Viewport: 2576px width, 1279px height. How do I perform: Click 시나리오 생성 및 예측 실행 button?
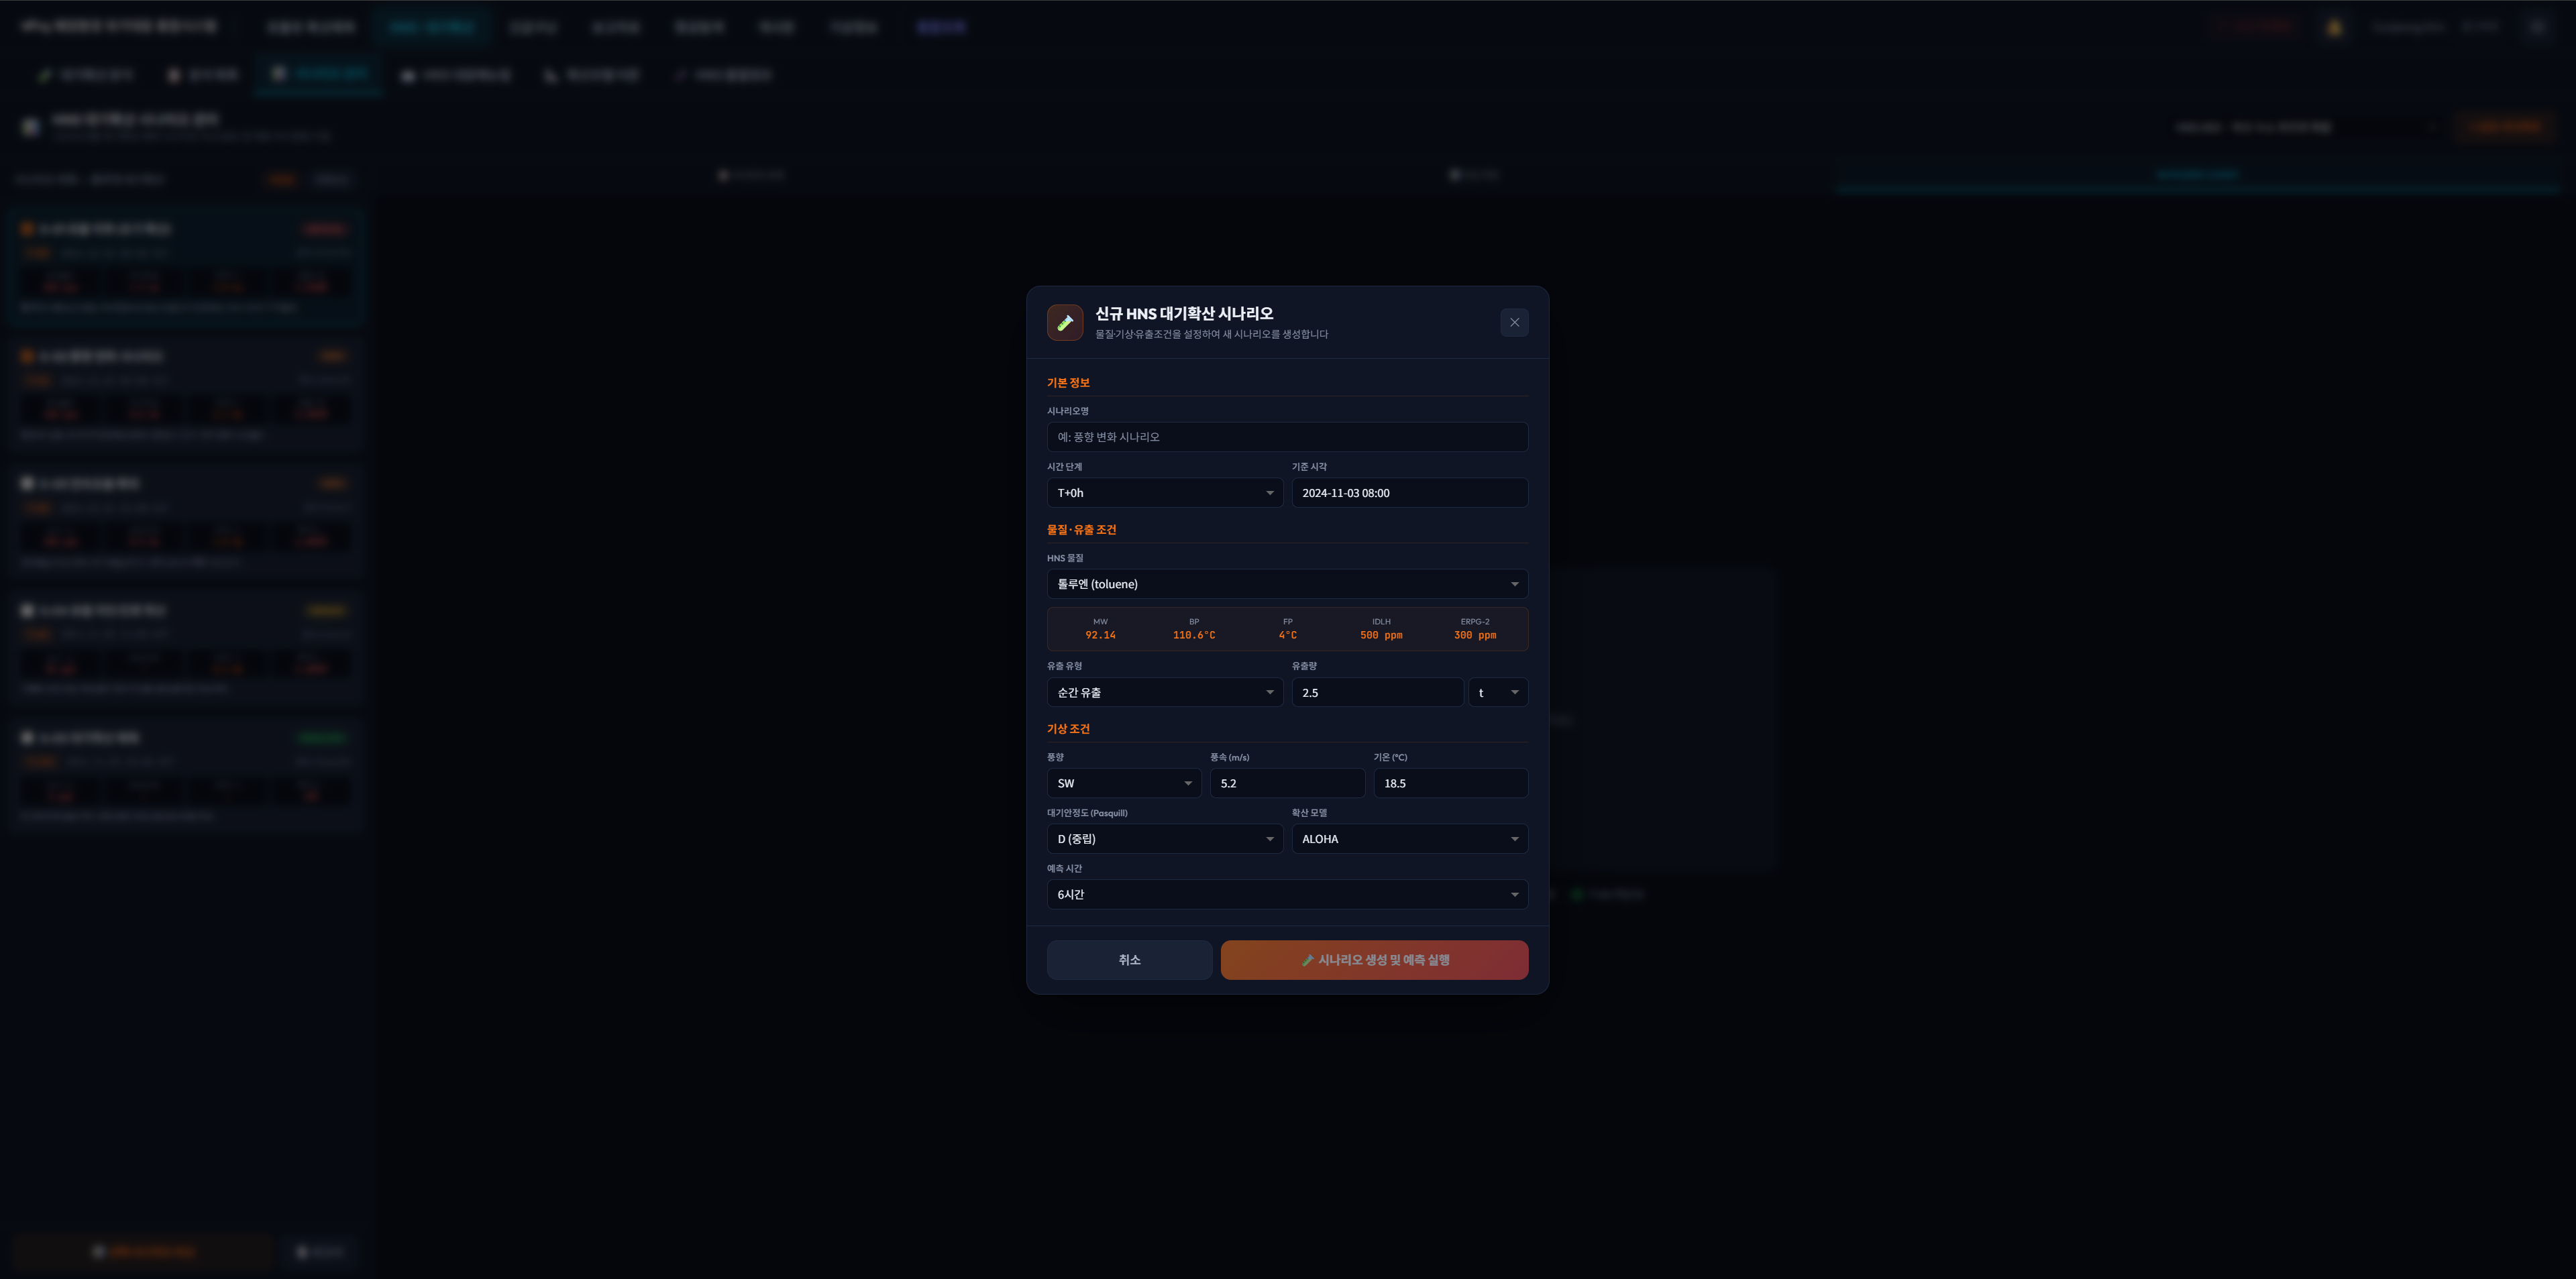(x=1373, y=960)
